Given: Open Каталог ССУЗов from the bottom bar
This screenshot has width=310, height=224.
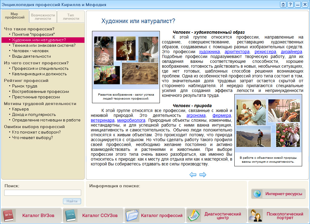Looking at the screenshot, I should click(93, 216).
